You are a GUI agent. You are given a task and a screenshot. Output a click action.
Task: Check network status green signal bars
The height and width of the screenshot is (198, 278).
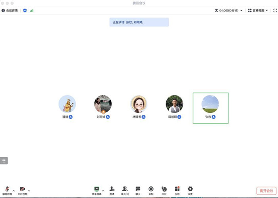31,11
